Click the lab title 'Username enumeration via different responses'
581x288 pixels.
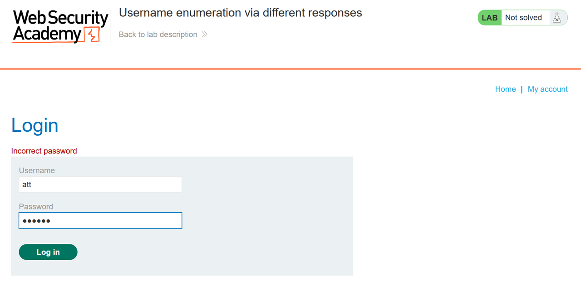(240, 13)
